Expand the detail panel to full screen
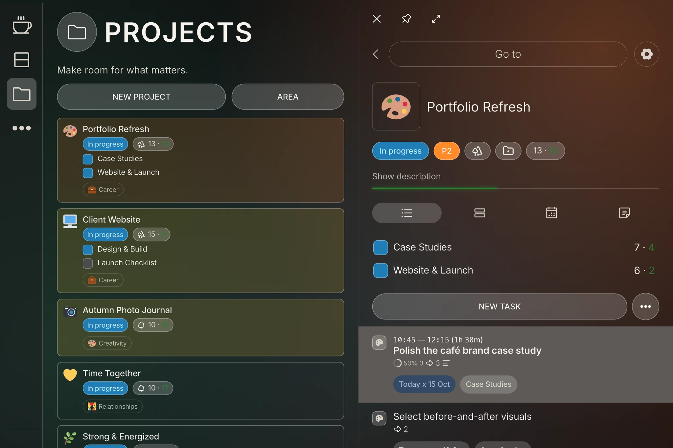This screenshot has width=673, height=448. coord(436,19)
